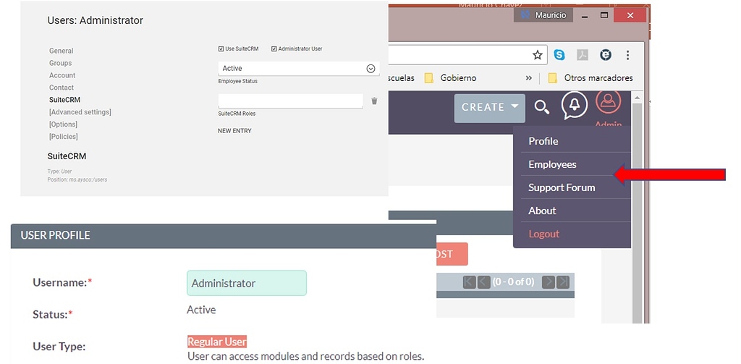
Task: Open the Employee Status dropdown showing Active
Action: pos(299,69)
